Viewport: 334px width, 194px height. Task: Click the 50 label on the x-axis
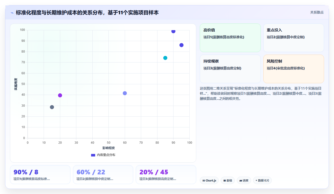pos(108,142)
